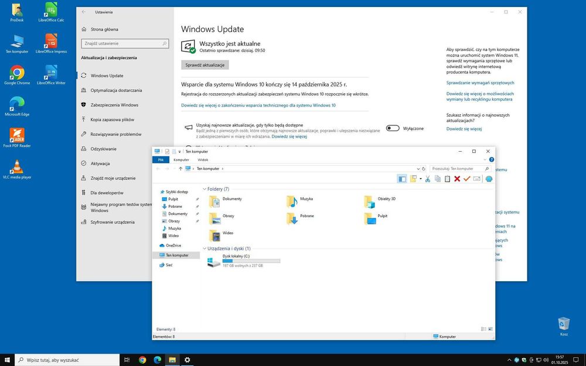Click the Windows Start button
The height and width of the screenshot is (366, 586).
pos(7,360)
